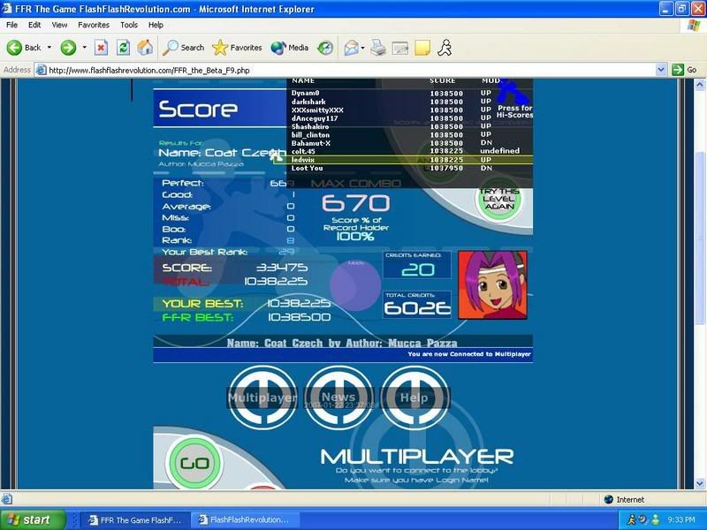Click the History clock icon
707x530 pixels.
(x=324, y=48)
